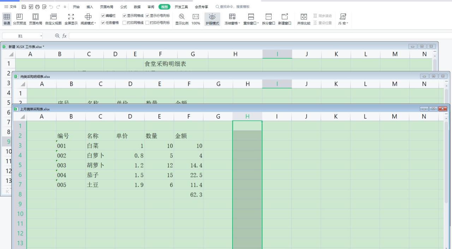Click the fx insert function icon
Image resolution: width=452 pixels, height=249 pixels.
[x=65, y=36]
